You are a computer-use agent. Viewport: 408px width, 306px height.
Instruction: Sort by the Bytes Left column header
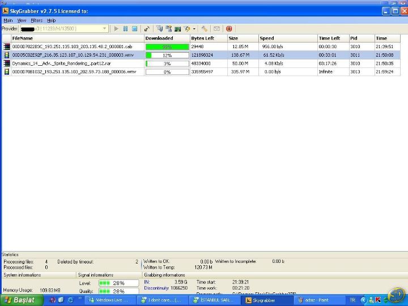pyautogui.click(x=209, y=39)
